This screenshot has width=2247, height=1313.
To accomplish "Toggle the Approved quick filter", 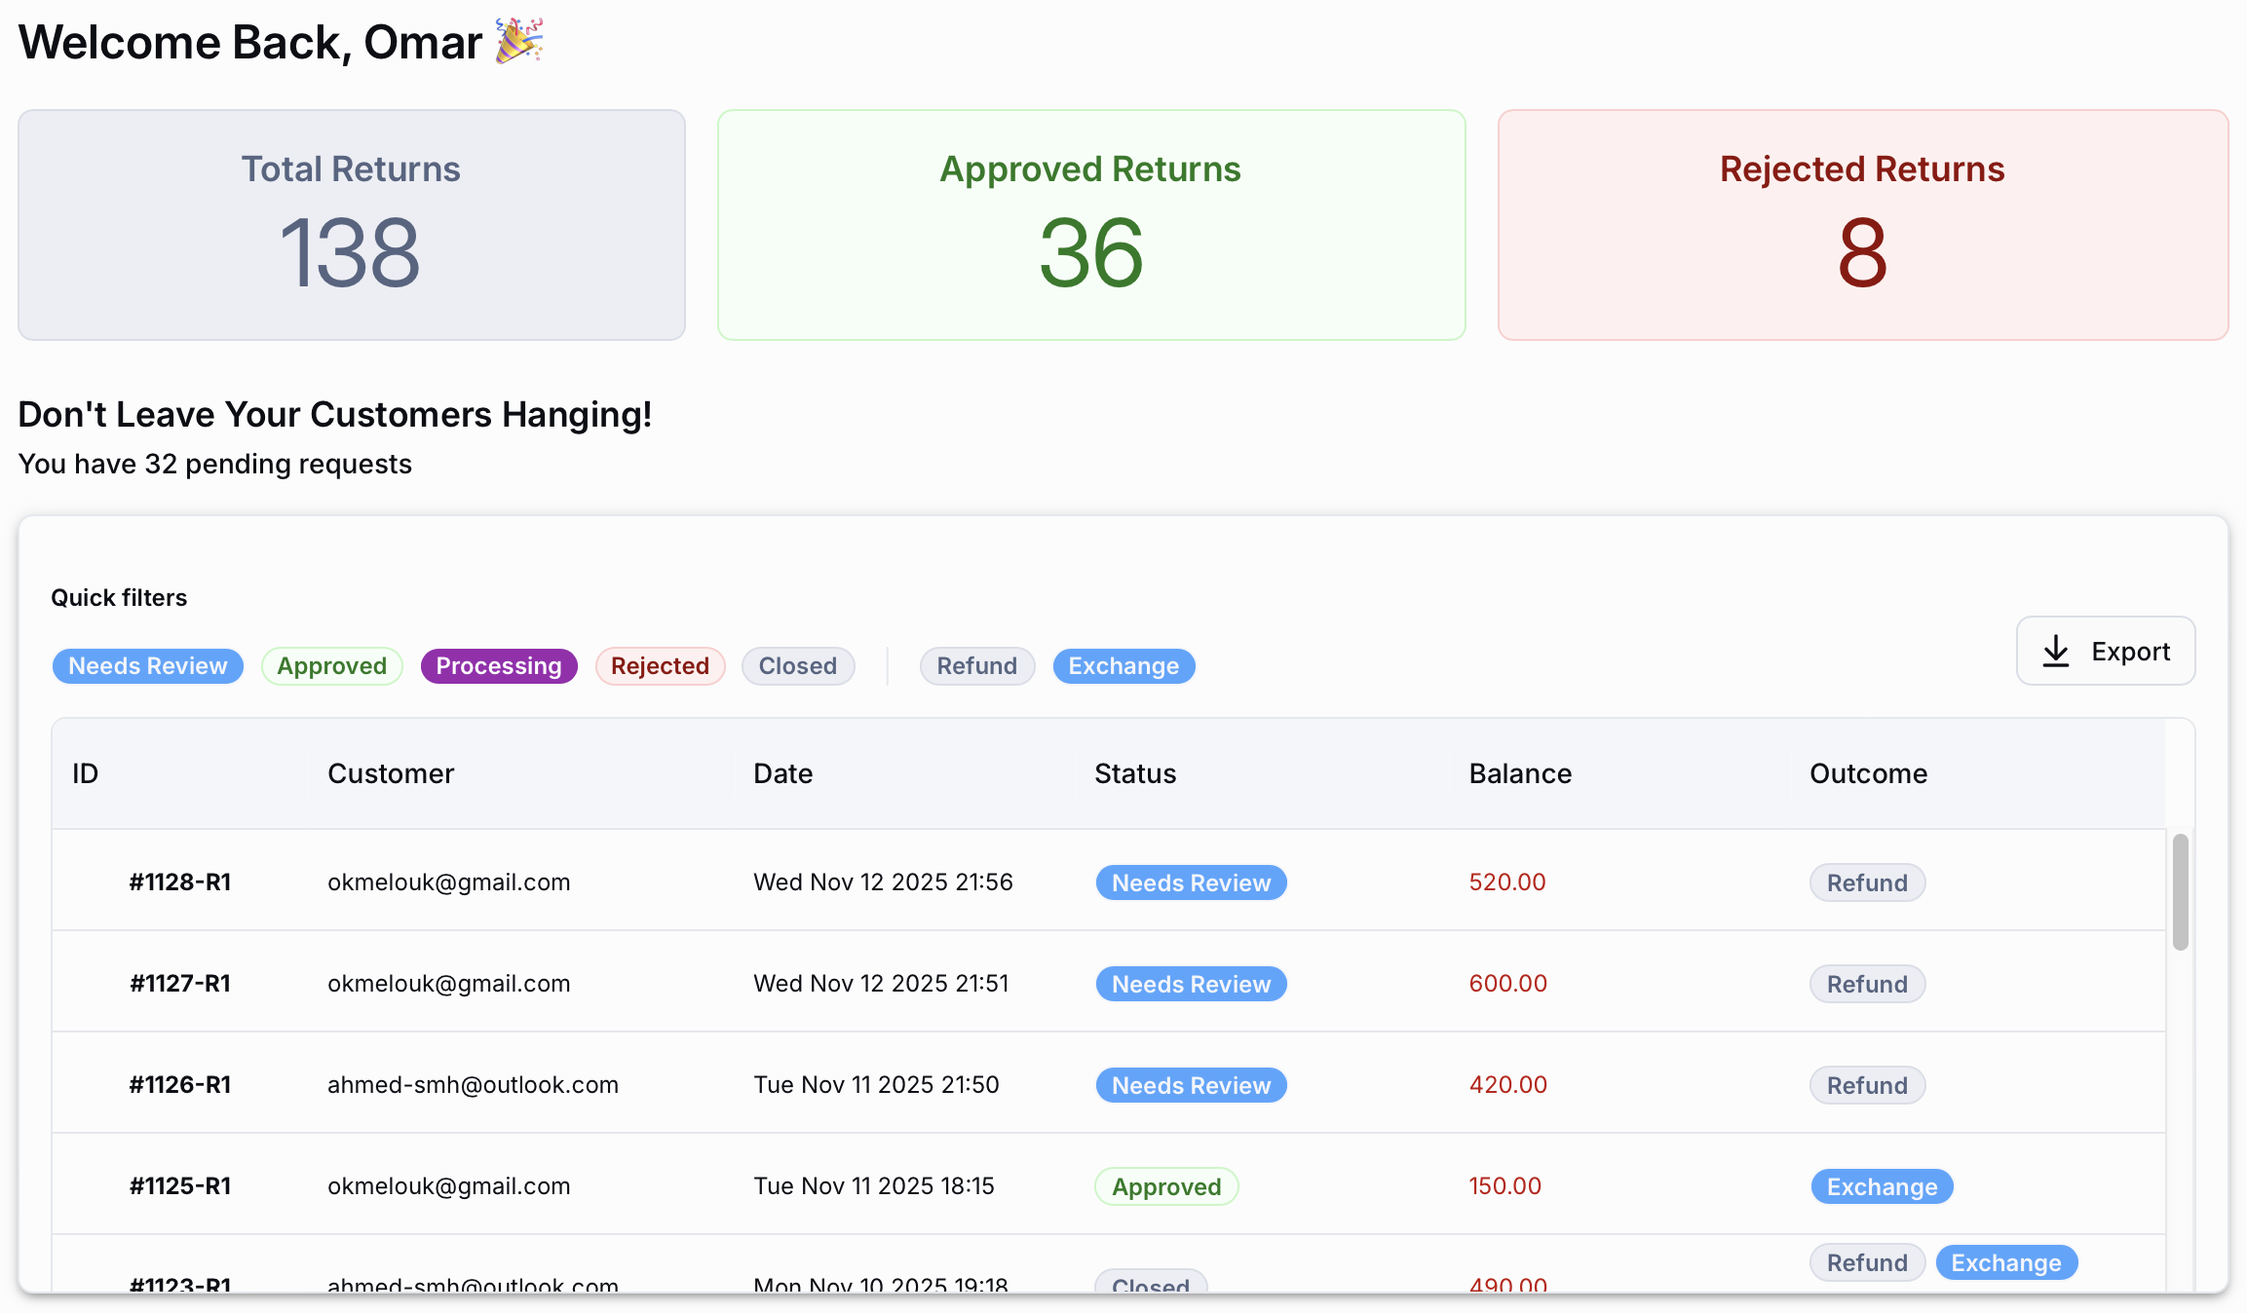I will 331,666.
